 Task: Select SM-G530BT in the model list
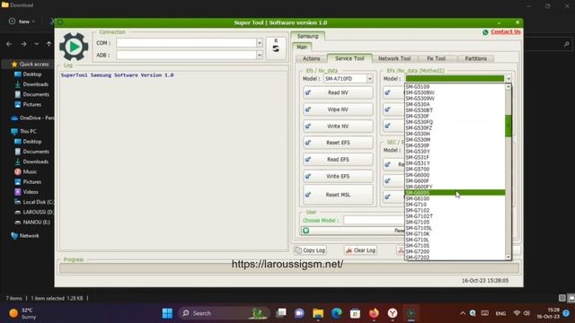[x=456, y=110]
